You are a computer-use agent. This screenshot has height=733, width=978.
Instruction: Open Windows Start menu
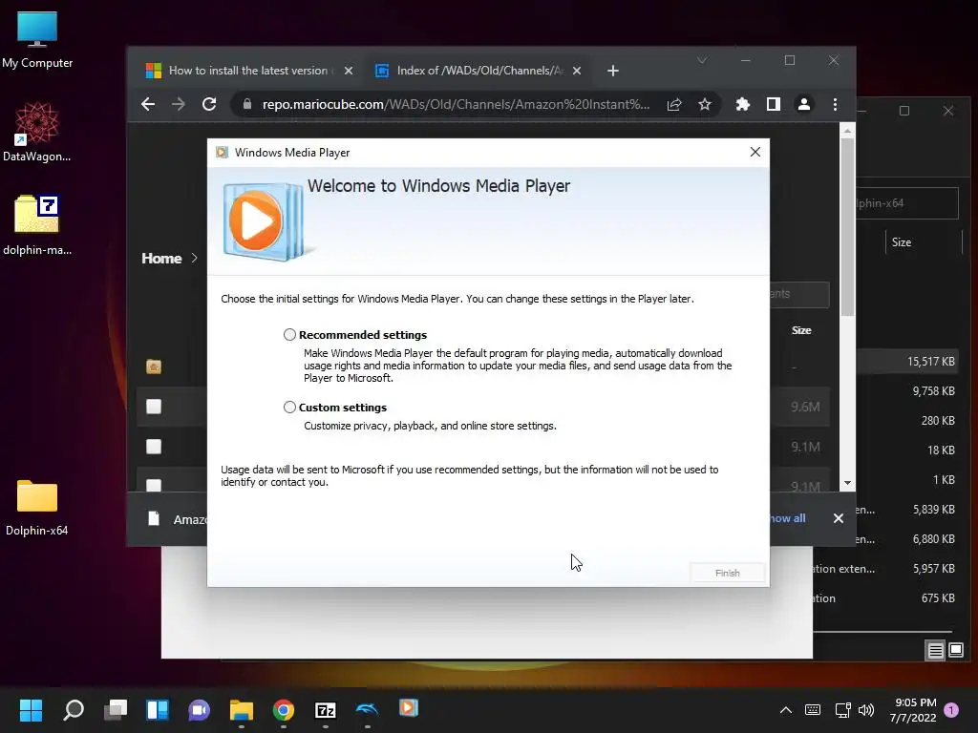point(31,709)
